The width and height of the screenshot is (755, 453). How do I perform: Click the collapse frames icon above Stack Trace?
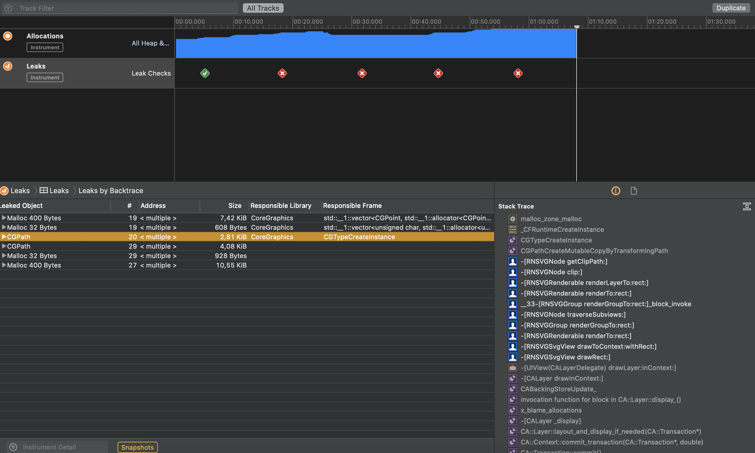pos(747,206)
